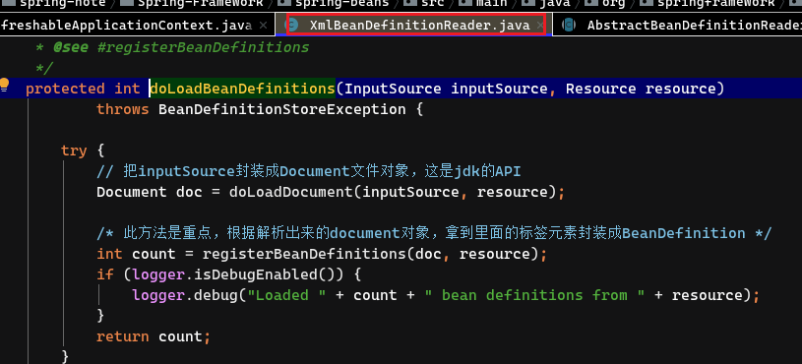Click the try keyword
Image resolution: width=802 pixels, height=364 pixels.
[x=74, y=151]
